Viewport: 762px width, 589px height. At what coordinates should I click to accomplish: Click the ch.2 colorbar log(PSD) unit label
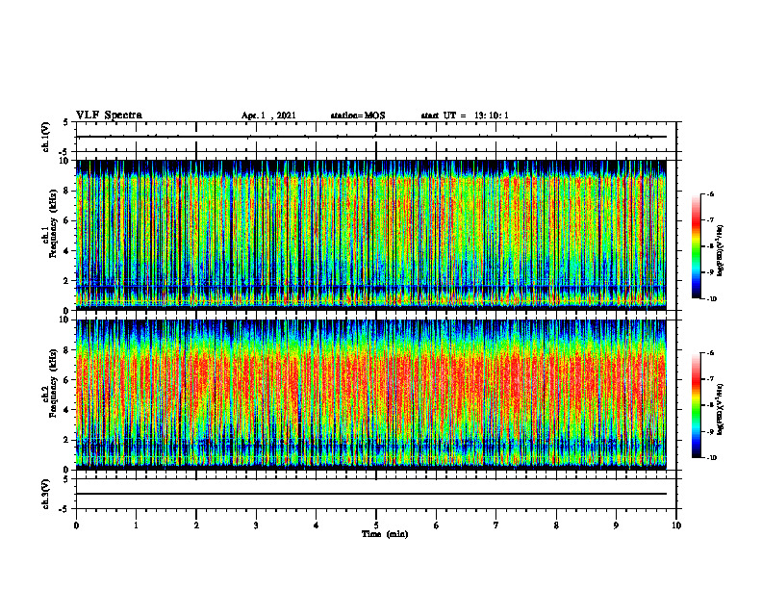pyautogui.click(x=721, y=410)
